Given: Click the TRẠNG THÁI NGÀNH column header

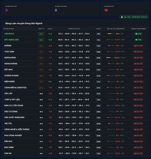Looking at the screenshot, I should [138, 29].
